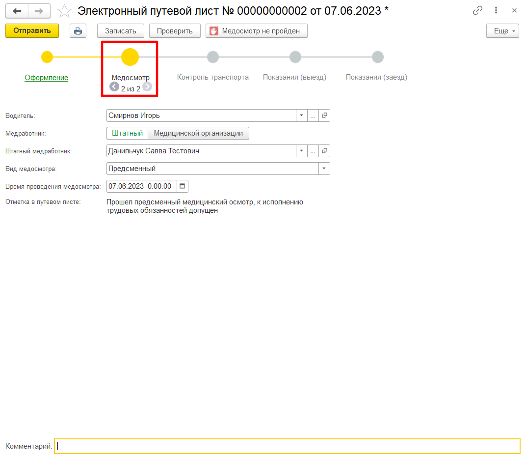Click the Медосмотр stage label
The width and height of the screenshot is (526, 458).
coord(131,78)
